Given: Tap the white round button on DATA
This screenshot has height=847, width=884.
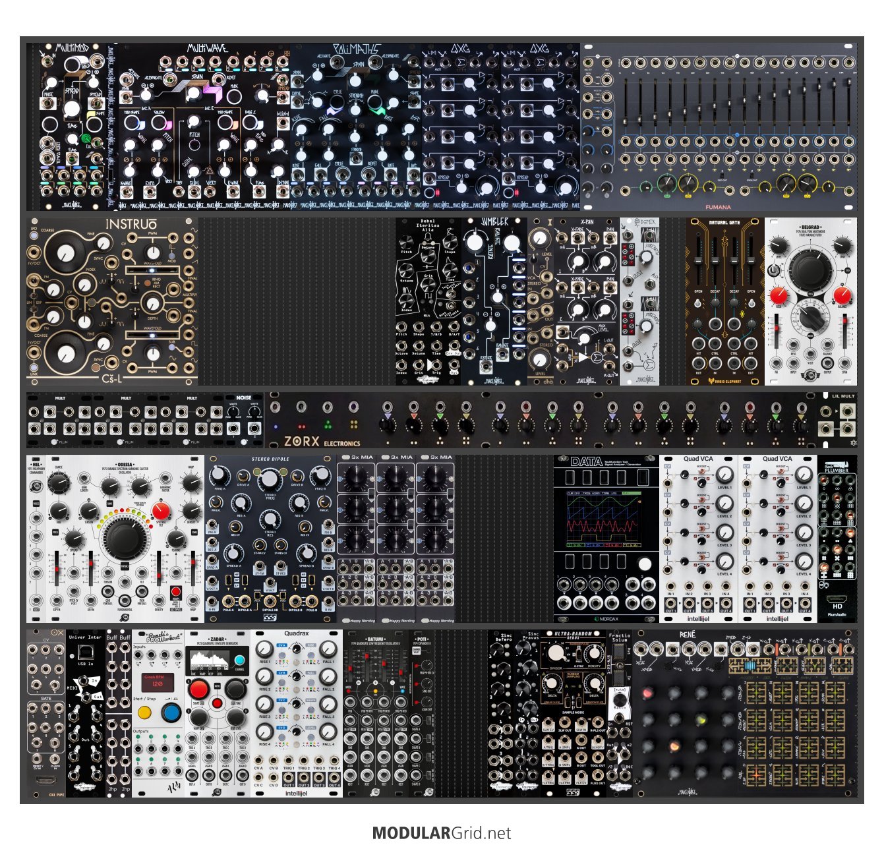Looking at the screenshot, I should (x=645, y=564).
